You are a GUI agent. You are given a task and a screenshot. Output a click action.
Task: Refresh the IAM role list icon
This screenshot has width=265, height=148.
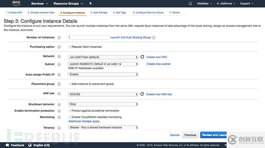click(142, 94)
